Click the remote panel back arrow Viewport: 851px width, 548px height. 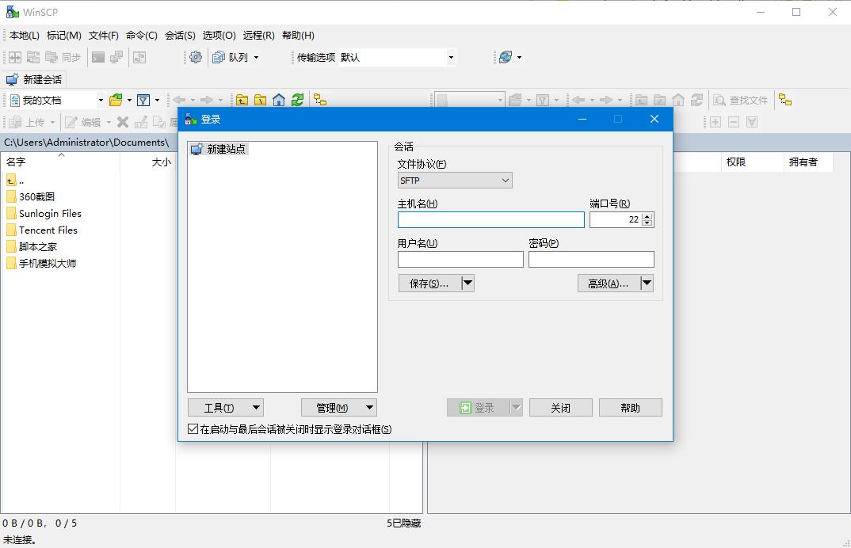click(x=578, y=100)
